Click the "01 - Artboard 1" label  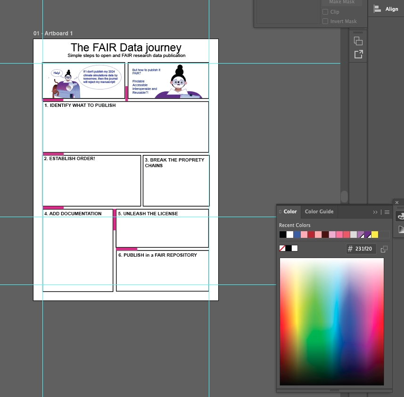(x=53, y=33)
